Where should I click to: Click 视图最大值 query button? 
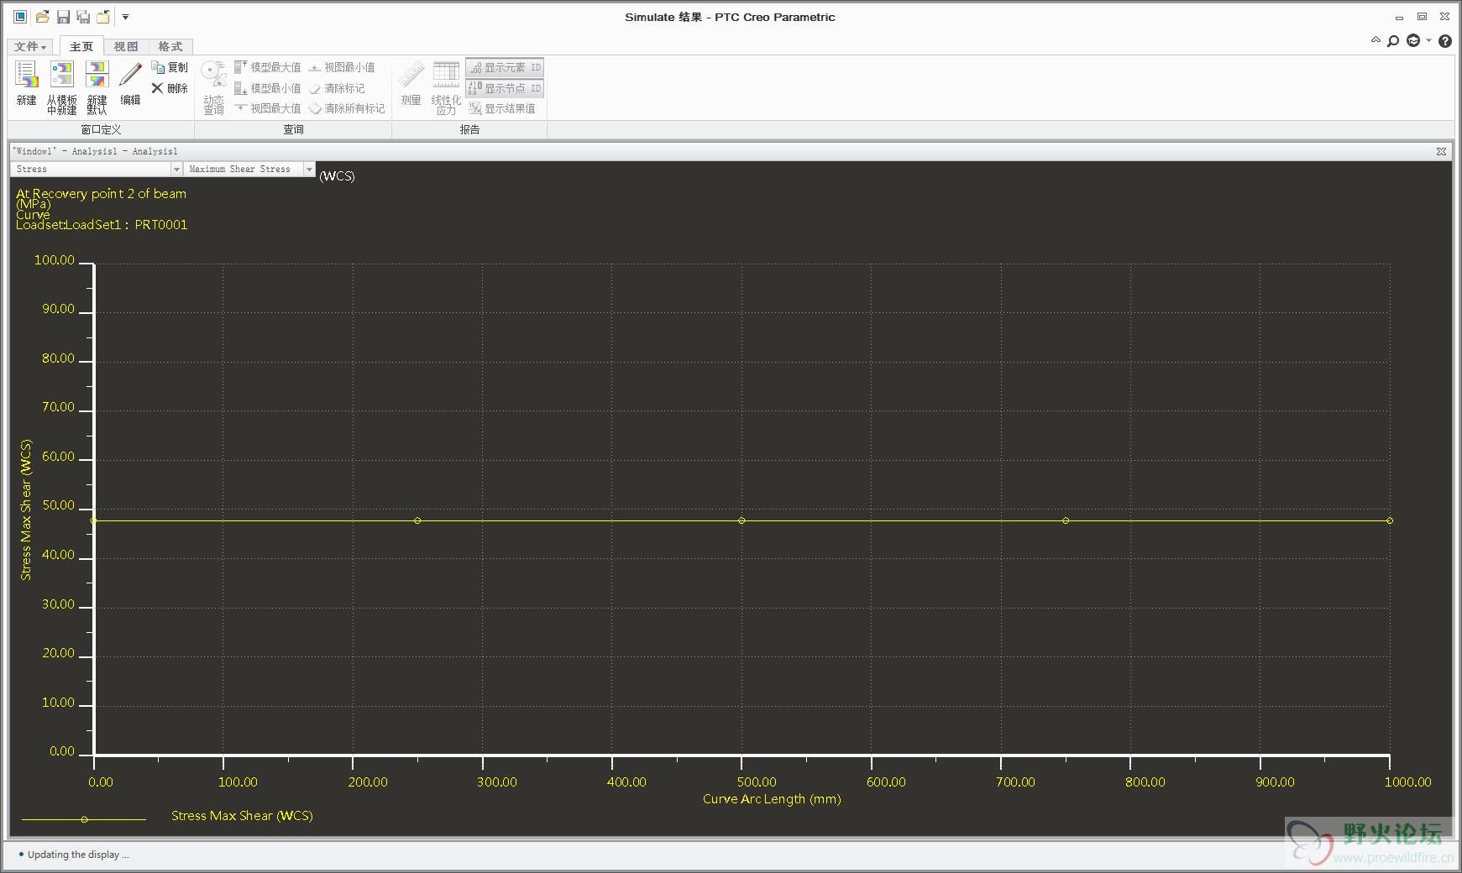[268, 108]
